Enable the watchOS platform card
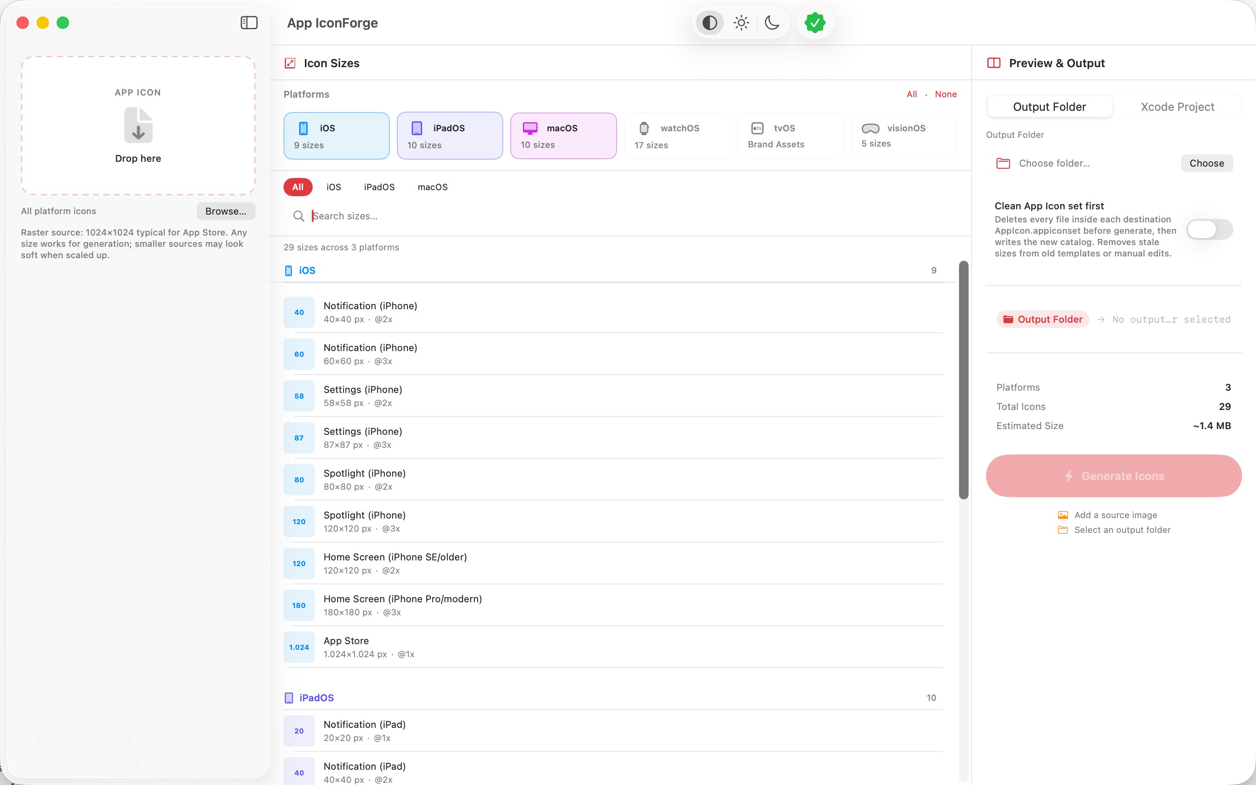The width and height of the screenshot is (1256, 785). pyautogui.click(x=677, y=136)
